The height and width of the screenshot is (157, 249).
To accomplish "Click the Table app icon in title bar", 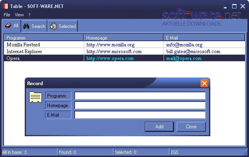I will click(x=6, y=6).
